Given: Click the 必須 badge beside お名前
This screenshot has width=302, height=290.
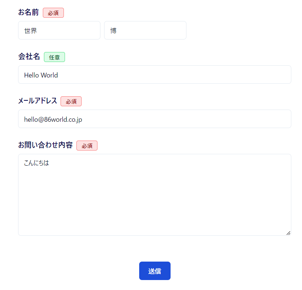Looking at the screenshot, I should pyautogui.click(x=53, y=13).
